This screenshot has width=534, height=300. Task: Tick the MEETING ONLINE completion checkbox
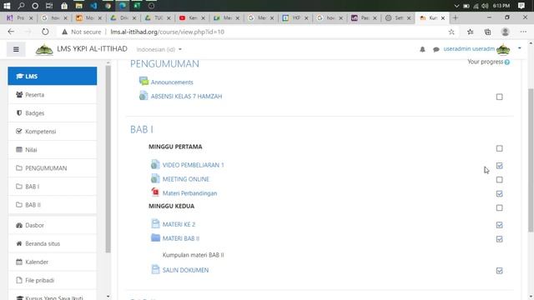499,180
